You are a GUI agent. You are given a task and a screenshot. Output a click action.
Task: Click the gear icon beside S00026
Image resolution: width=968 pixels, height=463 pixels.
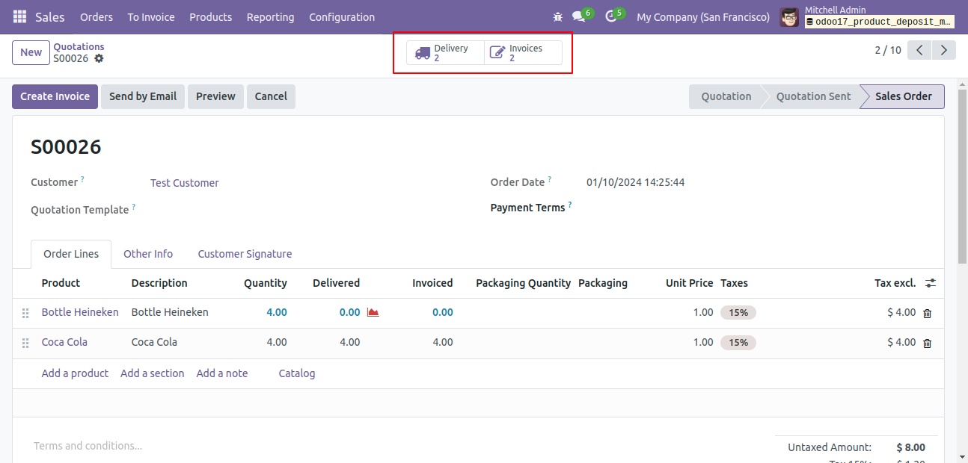(x=99, y=58)
